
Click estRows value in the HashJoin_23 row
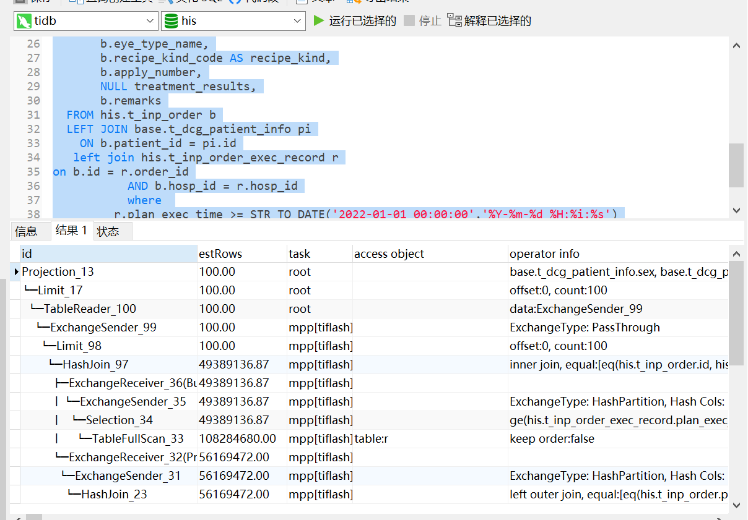click(242, 495)
